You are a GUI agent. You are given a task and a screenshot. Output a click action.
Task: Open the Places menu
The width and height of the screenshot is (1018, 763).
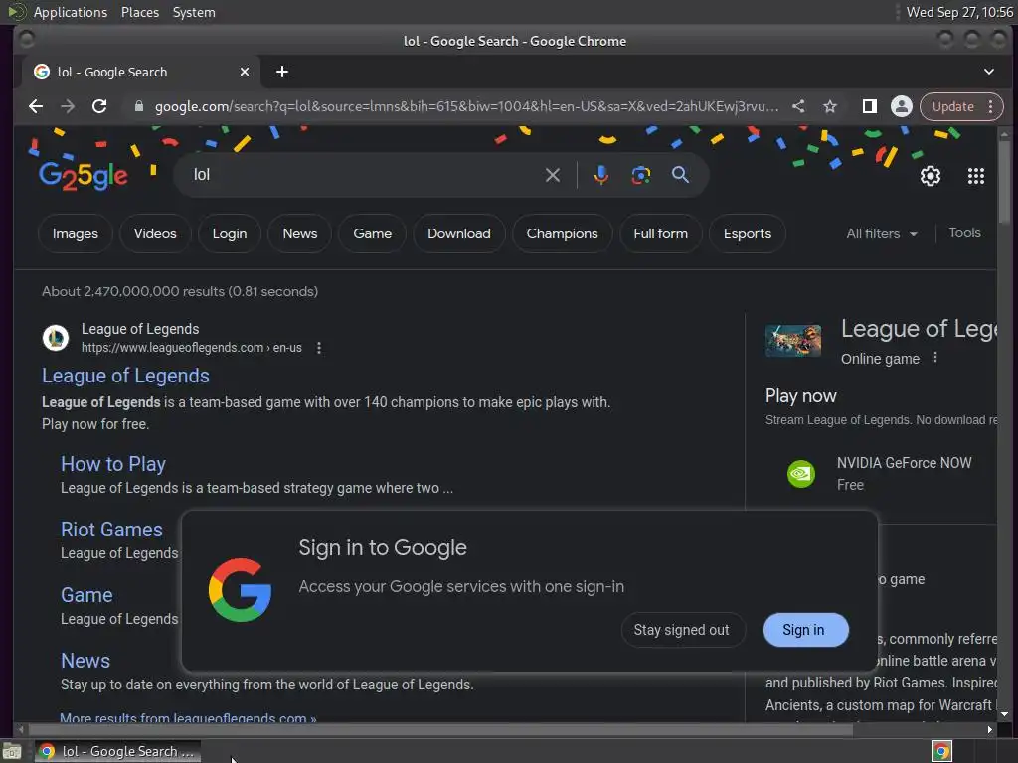click(x=140, y=12)
